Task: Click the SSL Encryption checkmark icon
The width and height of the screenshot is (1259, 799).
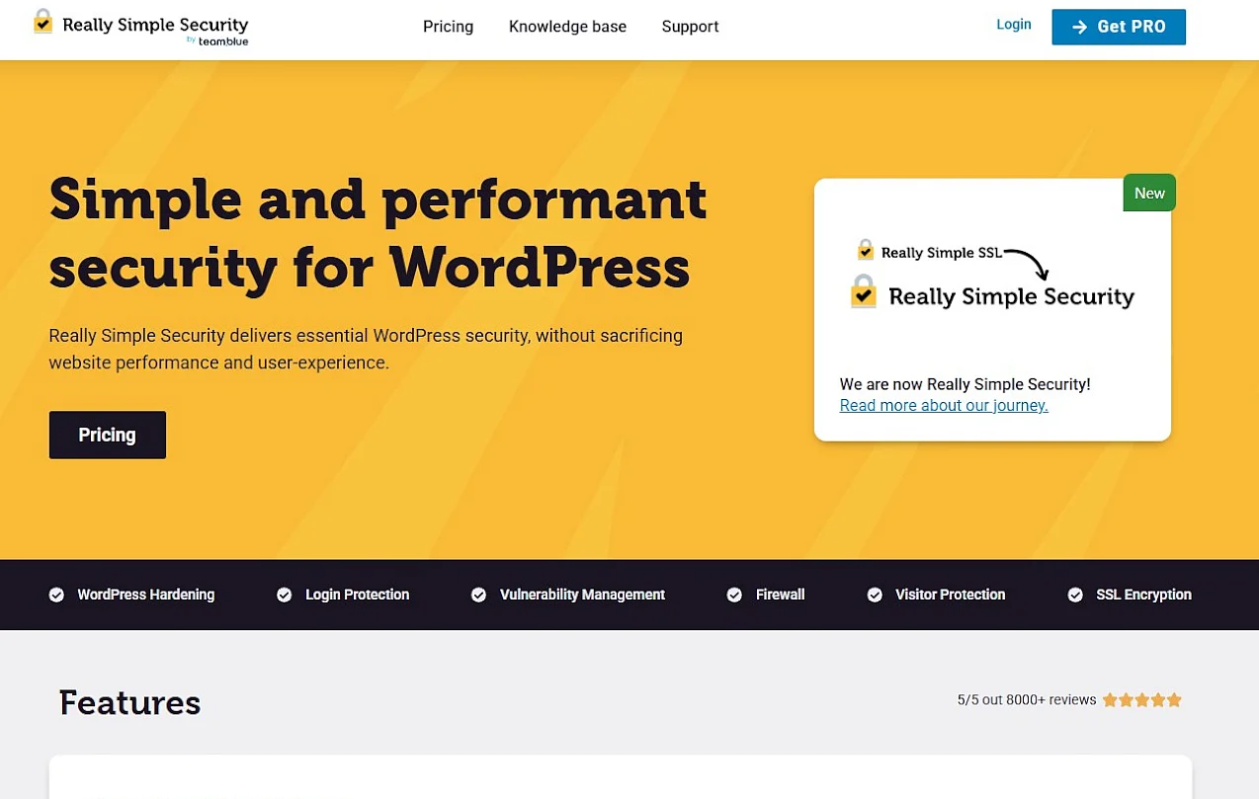Action: click(x=1075, y=595)
